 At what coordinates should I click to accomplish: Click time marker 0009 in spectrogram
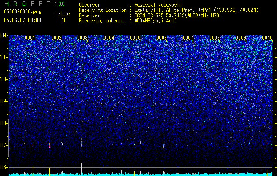point(241,38)
